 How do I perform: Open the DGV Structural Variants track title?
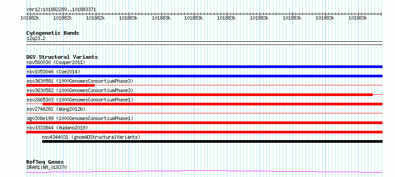62,57
